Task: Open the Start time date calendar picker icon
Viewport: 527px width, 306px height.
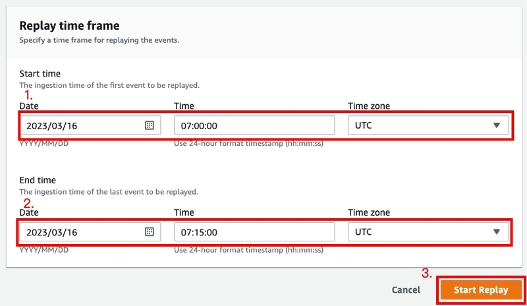Action: click(150, 125)
